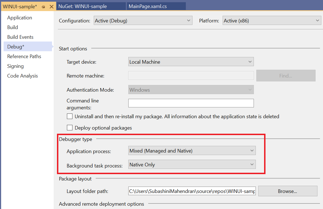
Task: Check Deploy optional packages
Action: pos(69,128)
